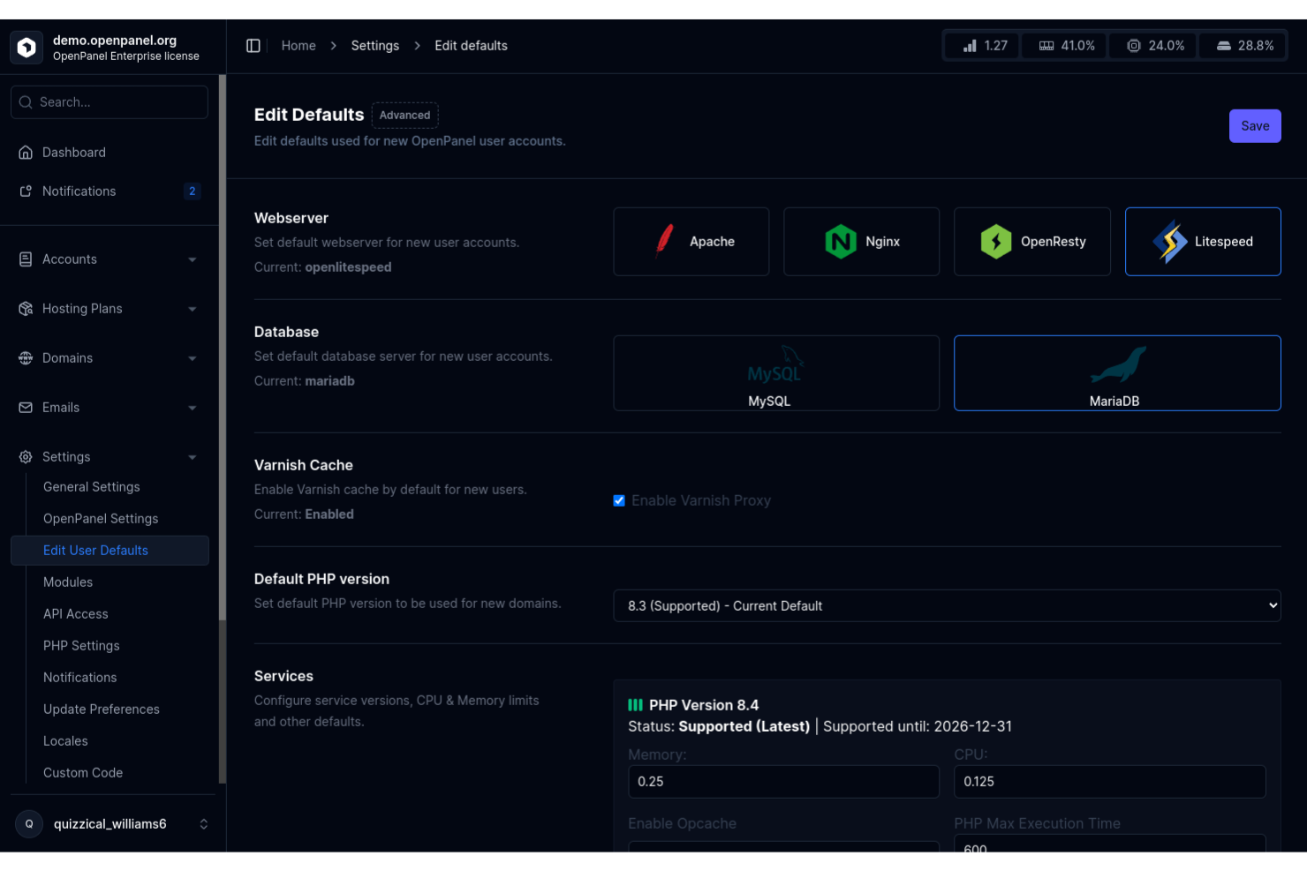Choose MariaDB as default database
This screenshot has height=871, width=1307.
pos(1117,373)
